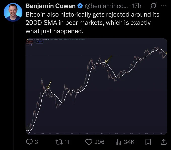
Task: Click the blue verified badge
Action: 80,6
